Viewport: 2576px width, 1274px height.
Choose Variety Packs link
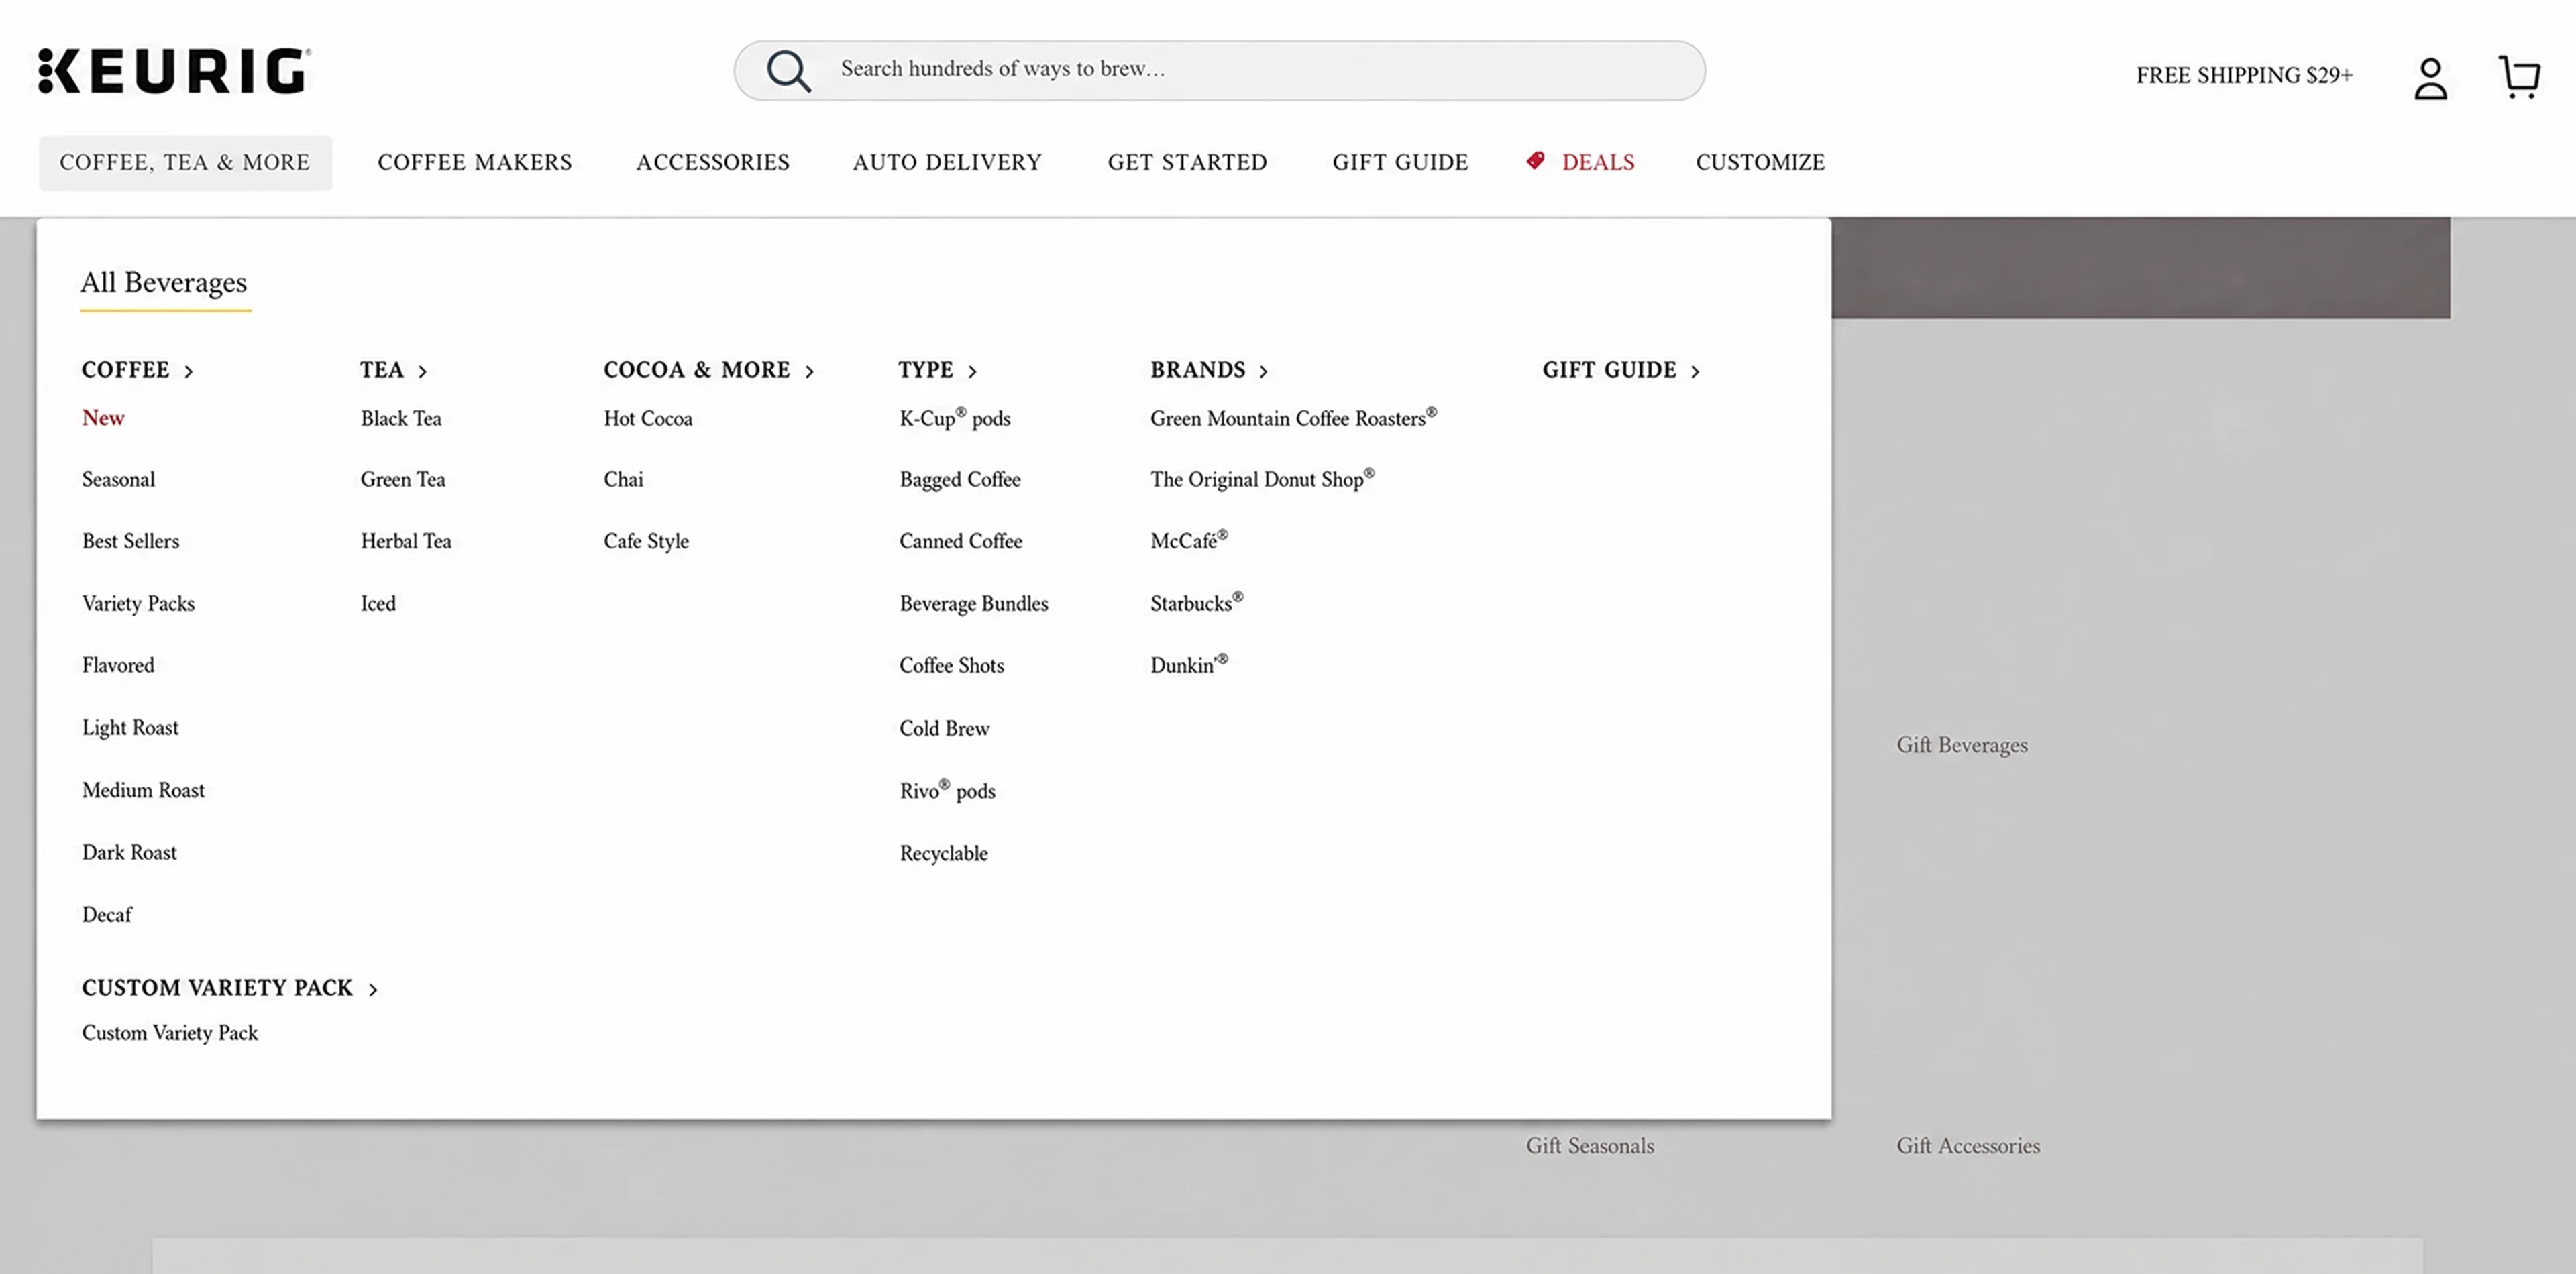click(138, 603)
